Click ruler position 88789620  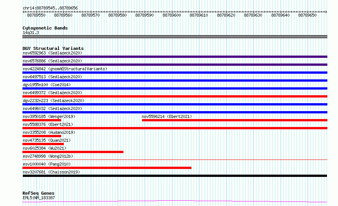(x=226, y=15)
